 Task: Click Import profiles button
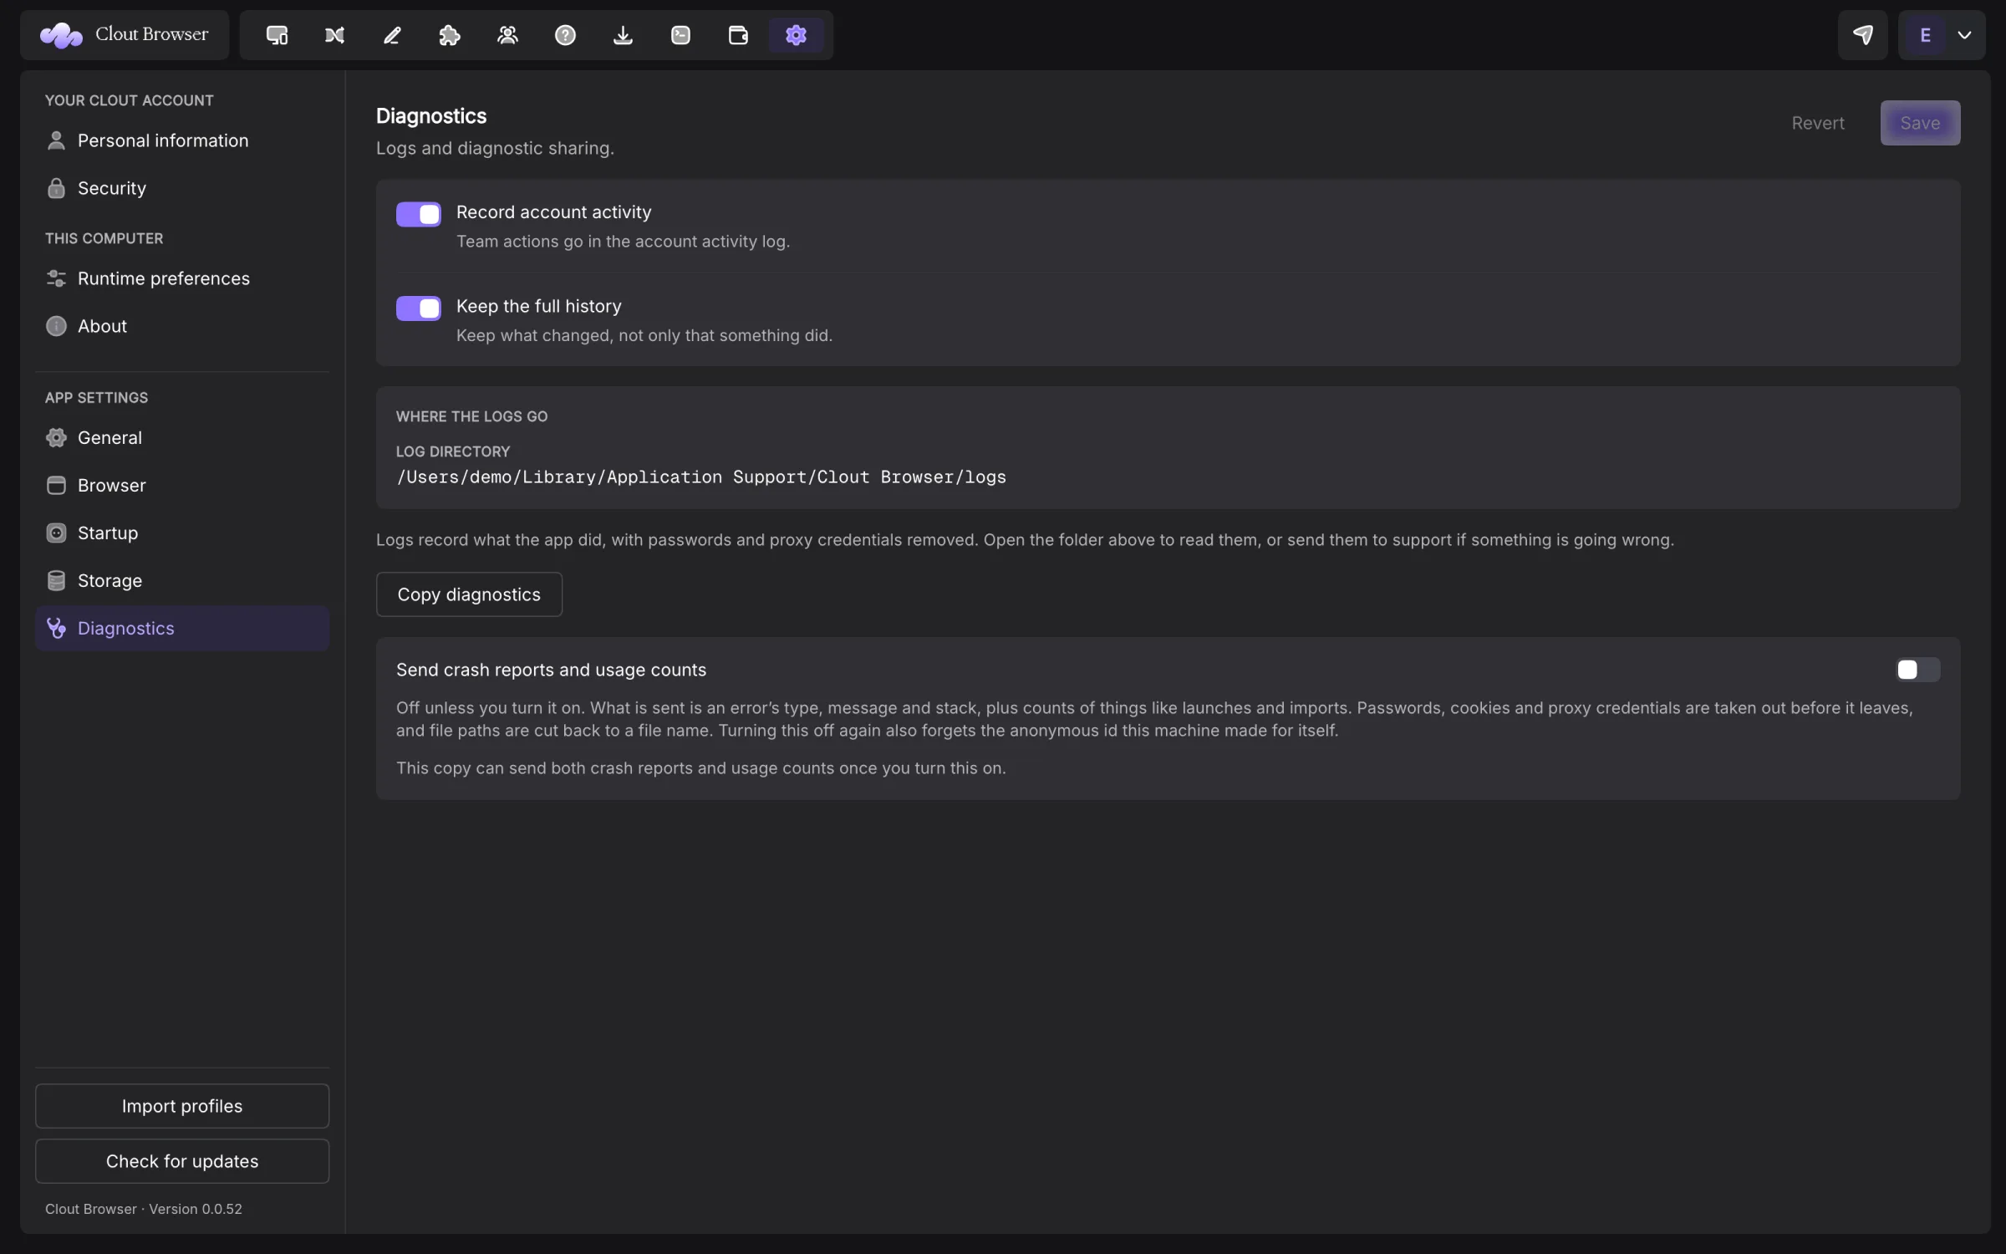(x=182, y=1106)
